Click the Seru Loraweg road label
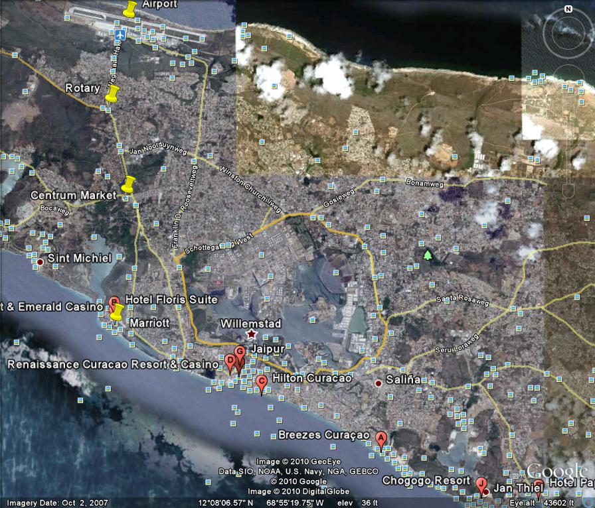Image resolution: width=595 pixels, height=508 pixels. tap(458, 344)
